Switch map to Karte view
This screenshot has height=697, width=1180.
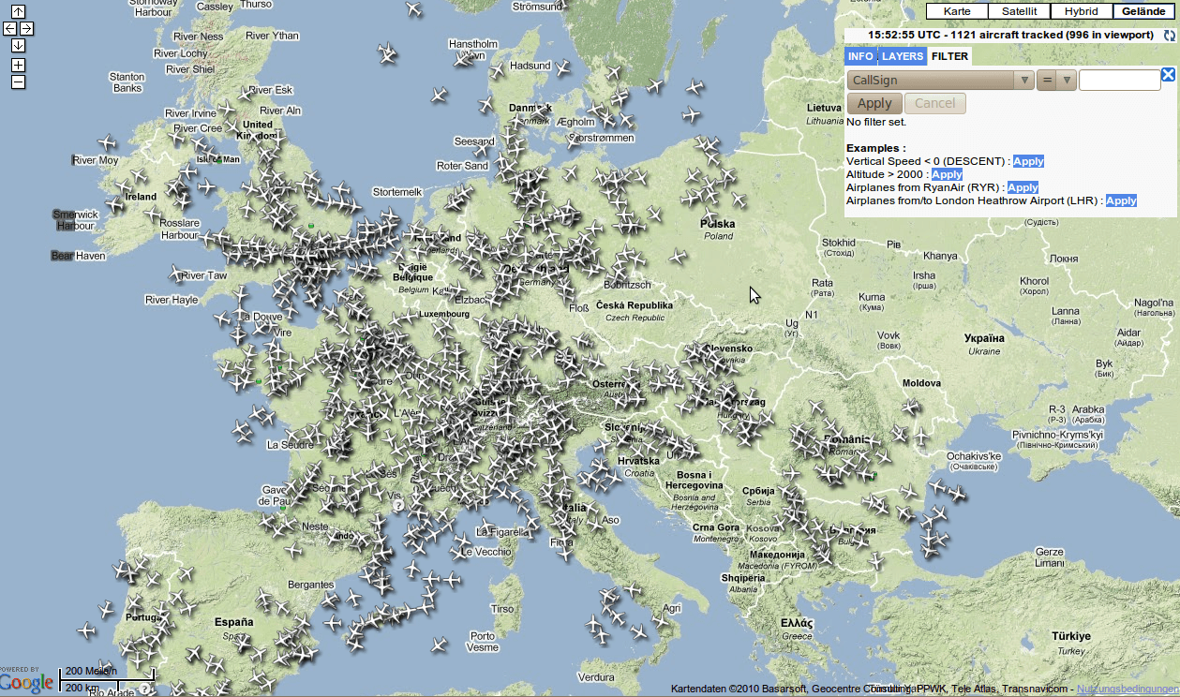(957, 11)
